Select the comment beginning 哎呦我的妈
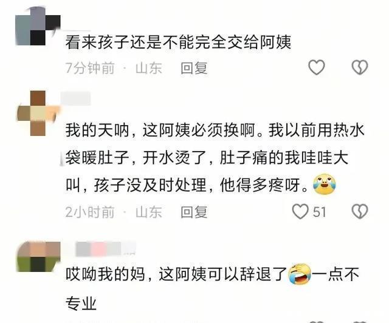 [x=212, y=288]
